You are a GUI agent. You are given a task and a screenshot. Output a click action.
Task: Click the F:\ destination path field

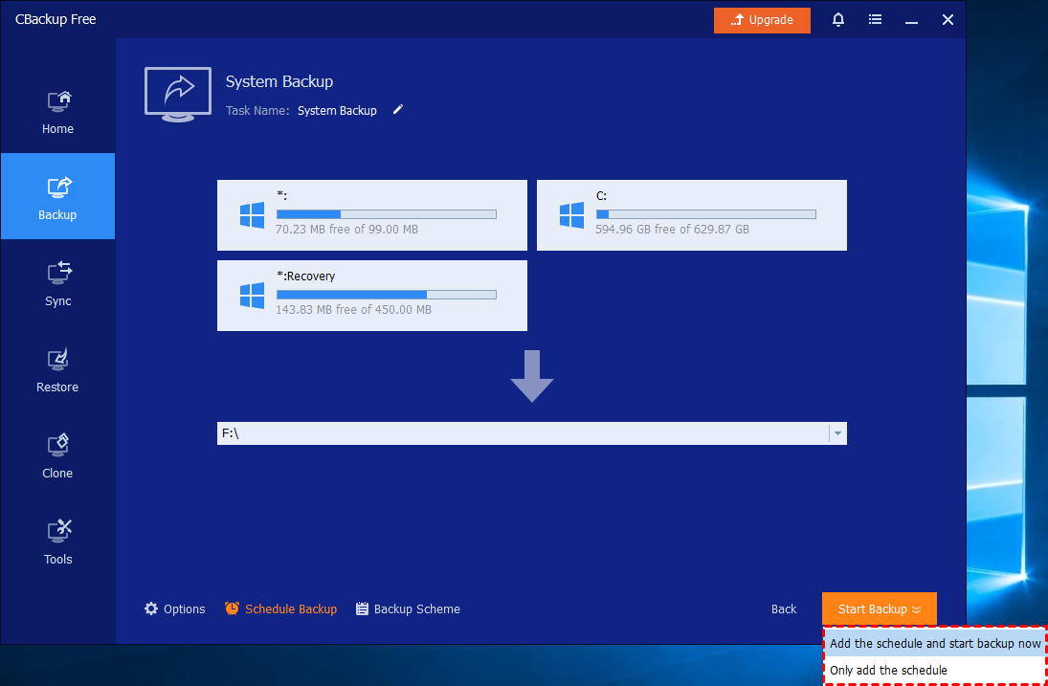click(x=522, y=433)
